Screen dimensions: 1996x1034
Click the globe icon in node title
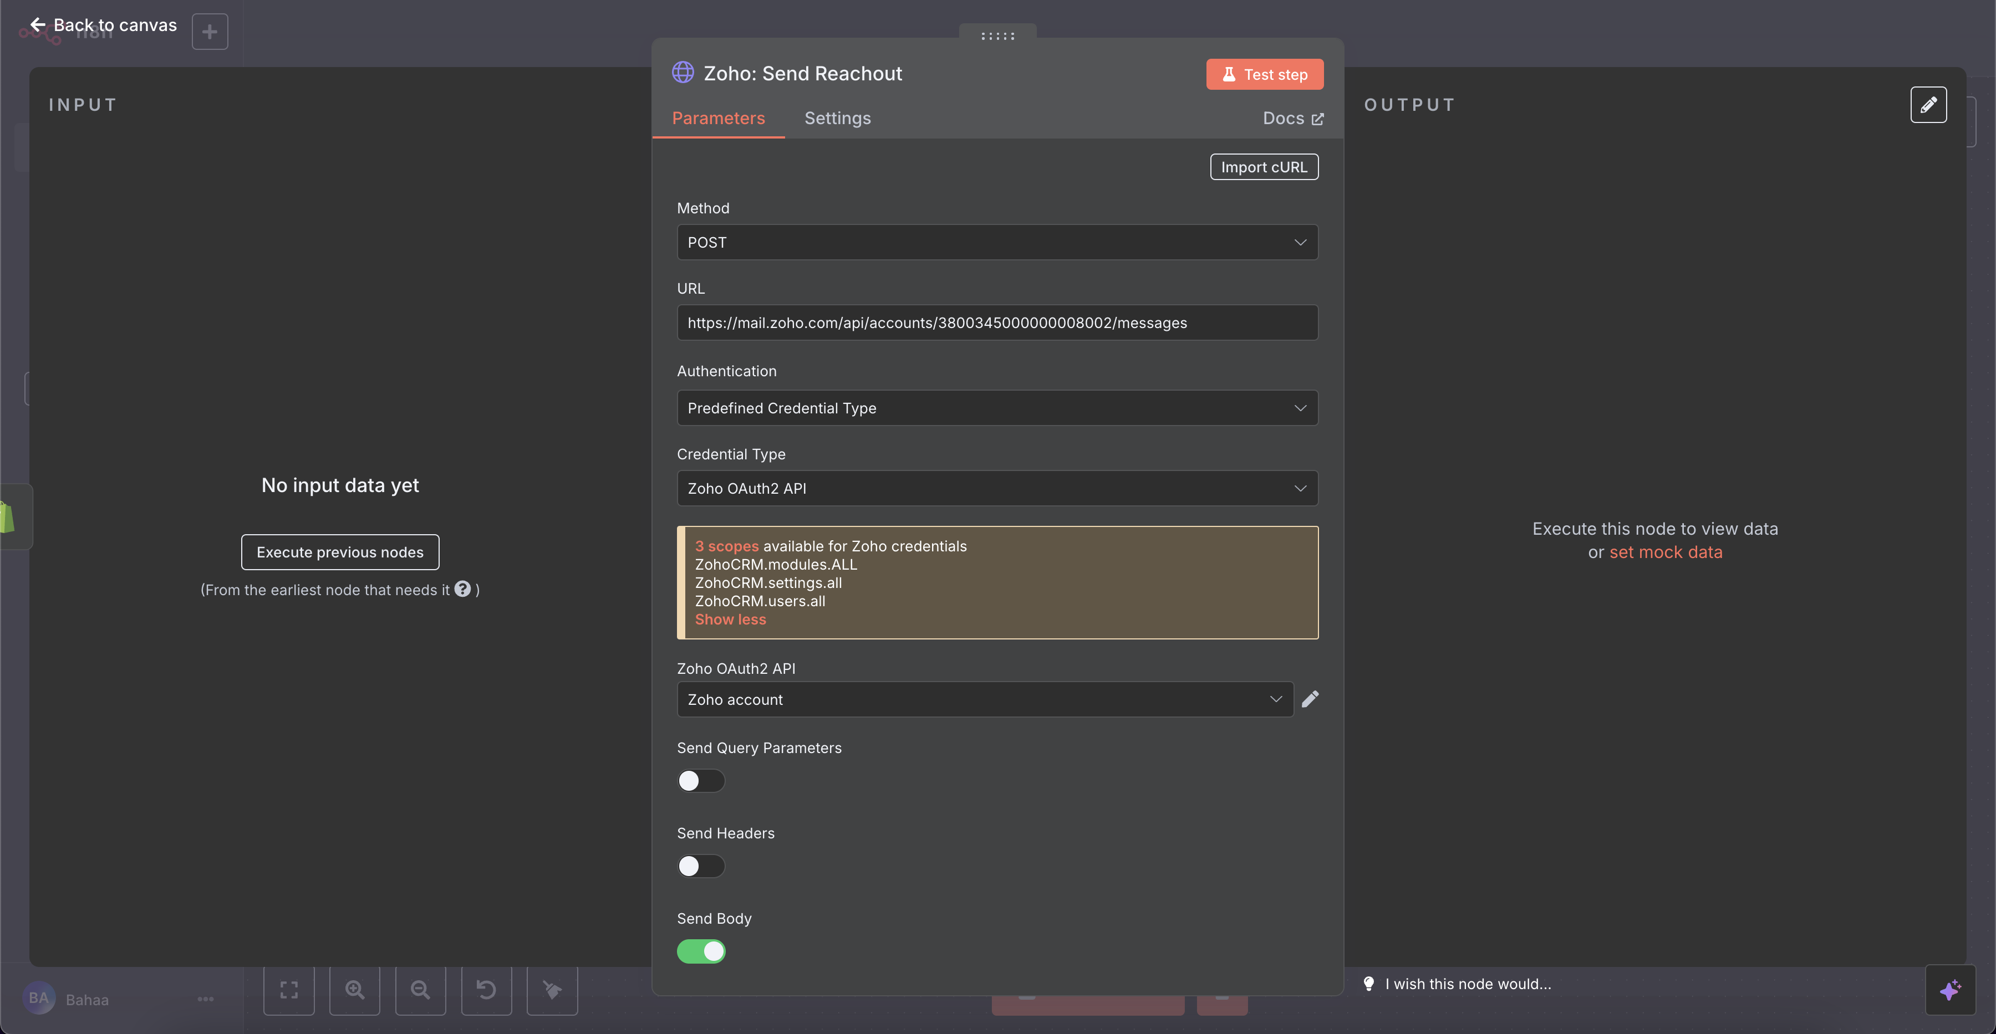pyautogui.click(x=683, y=73)
